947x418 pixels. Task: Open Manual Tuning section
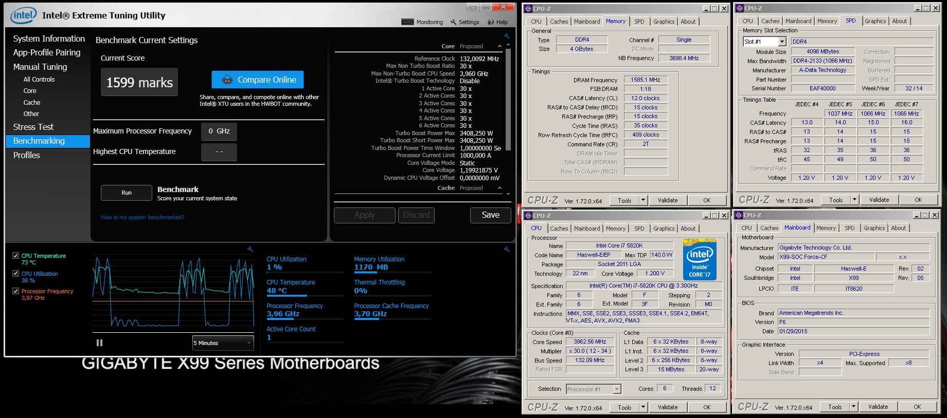pos(40,67)
